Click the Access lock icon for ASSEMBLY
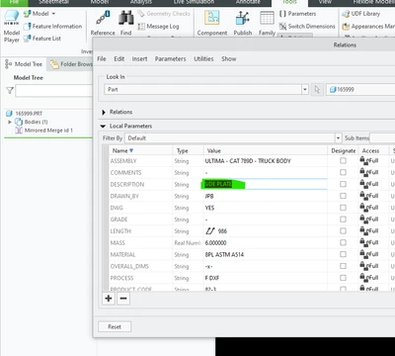The height and width of the screenshot is (356, 395). [x=363, y=160]
